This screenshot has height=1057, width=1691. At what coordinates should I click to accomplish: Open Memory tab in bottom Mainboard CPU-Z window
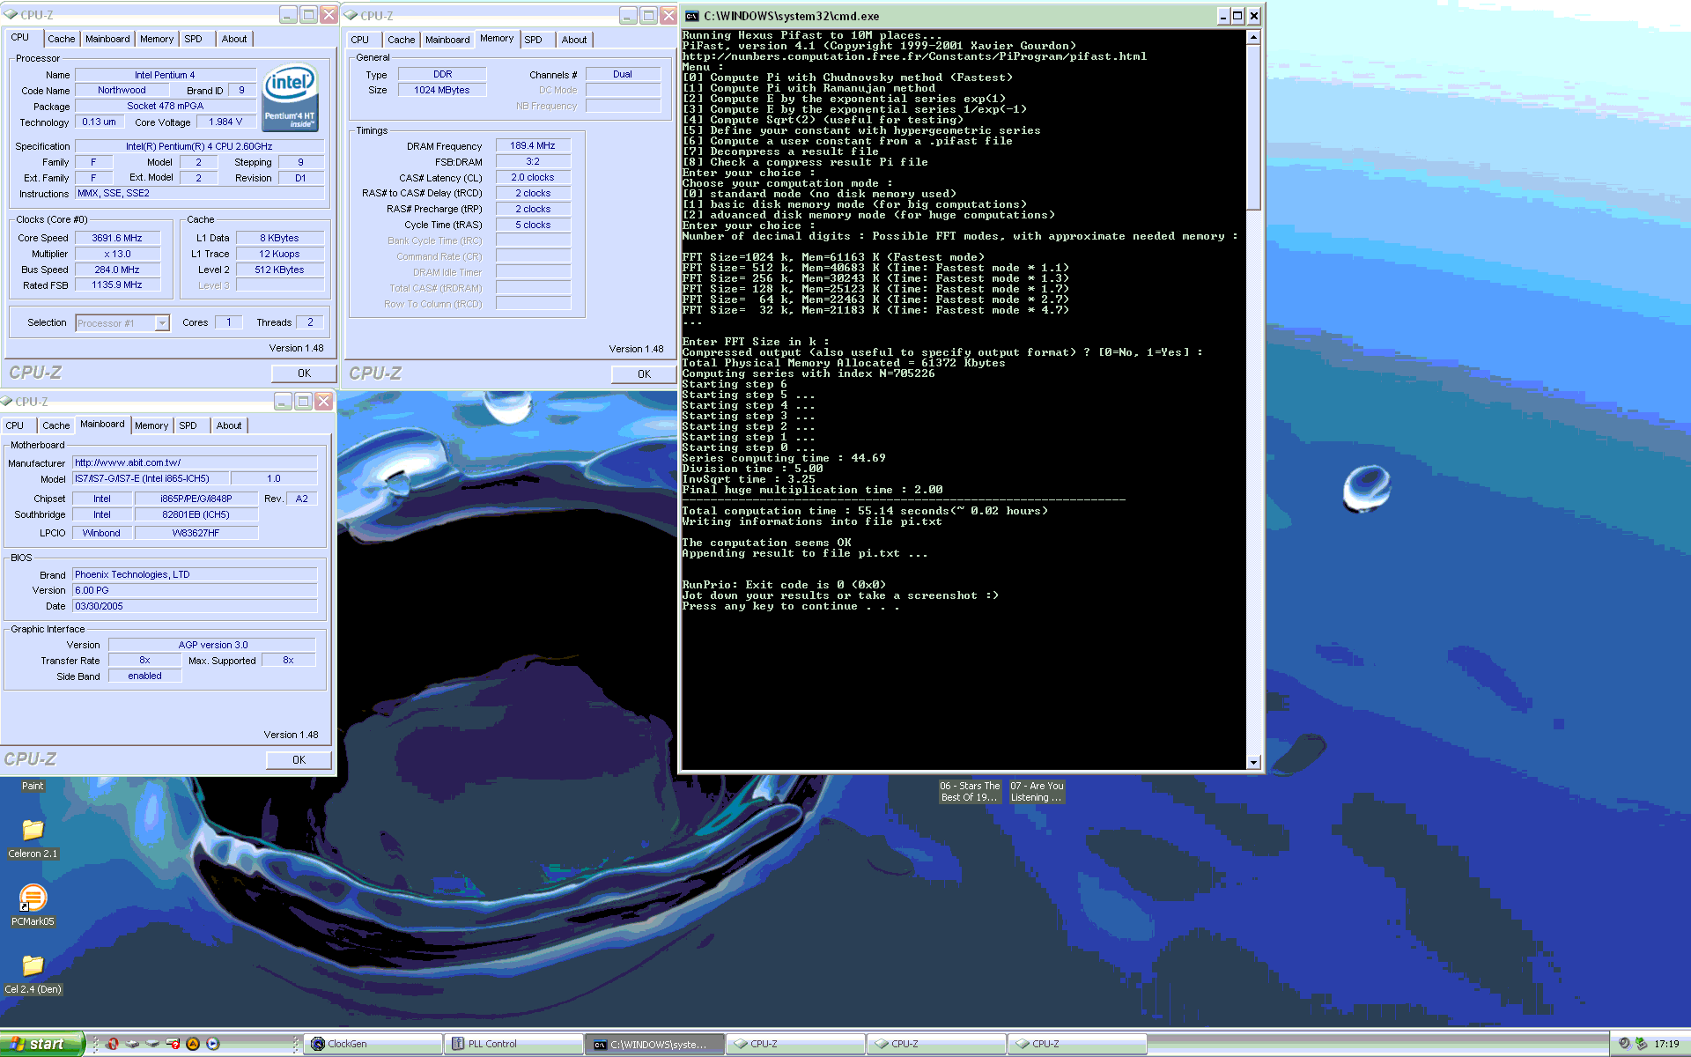pos(151,425)
